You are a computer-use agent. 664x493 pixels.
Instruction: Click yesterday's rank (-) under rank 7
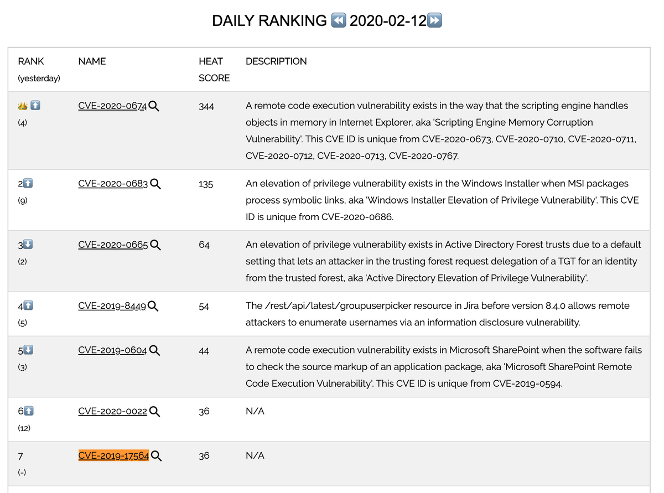22,473
